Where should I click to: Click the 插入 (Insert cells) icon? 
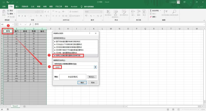point(133,12)
